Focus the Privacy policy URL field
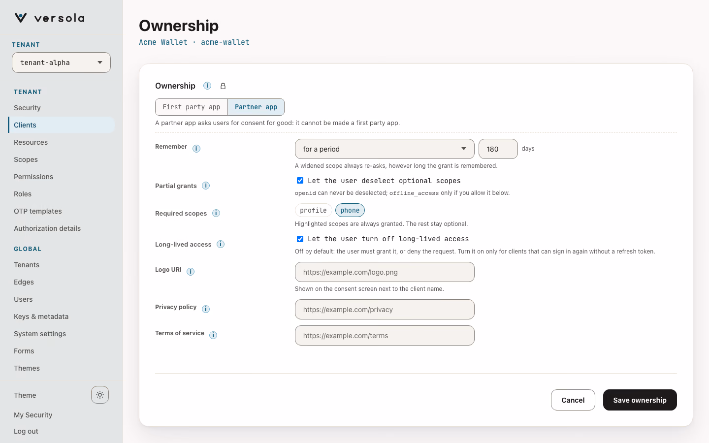Image resolution: width=709 pixels, height=443 pixels. [385, 310]
